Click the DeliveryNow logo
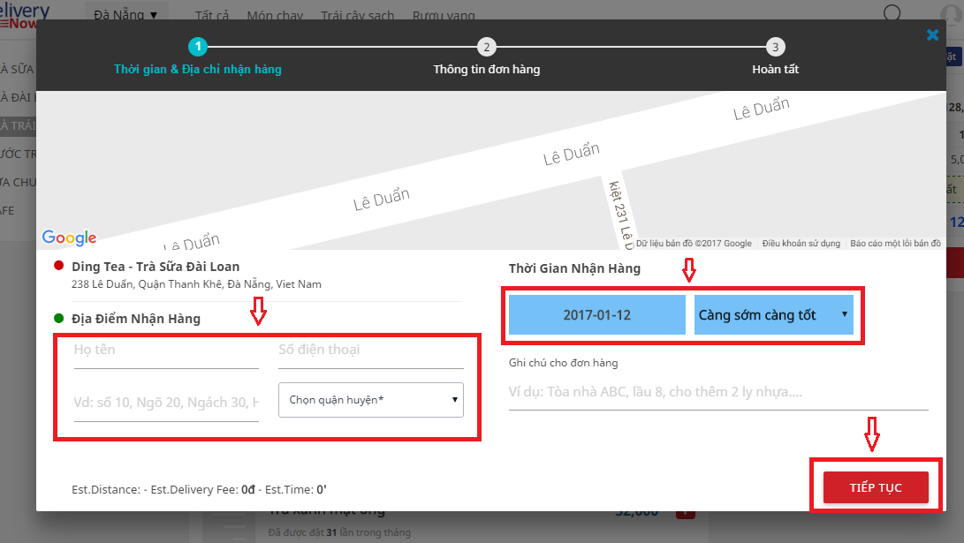This screenshot has width=964, height=543. tap(25, 15)
